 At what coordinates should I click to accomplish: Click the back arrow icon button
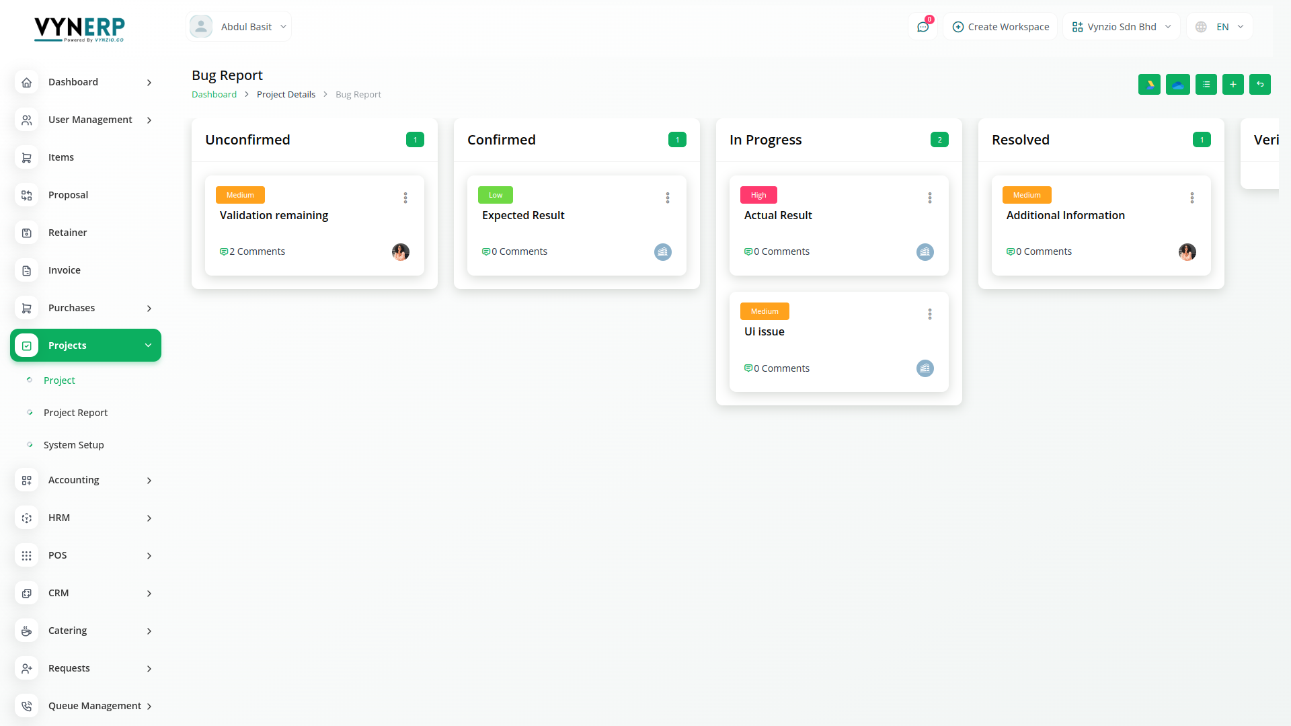click(1259, 85)
